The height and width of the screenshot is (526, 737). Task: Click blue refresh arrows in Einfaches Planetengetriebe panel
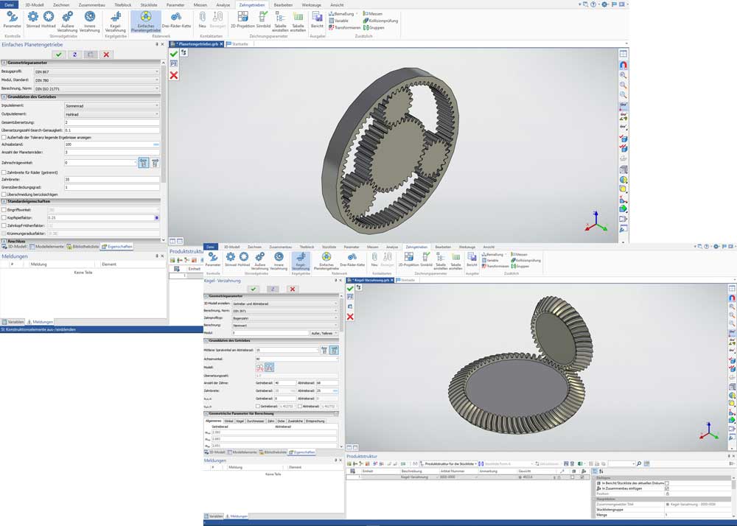pos(74,55)
